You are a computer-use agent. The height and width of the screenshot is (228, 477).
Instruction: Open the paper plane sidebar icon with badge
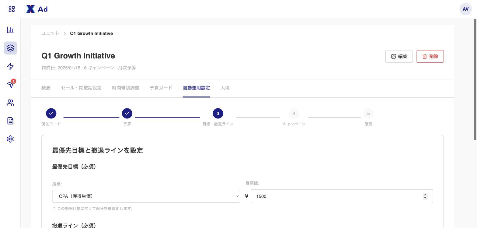(10, 84)
